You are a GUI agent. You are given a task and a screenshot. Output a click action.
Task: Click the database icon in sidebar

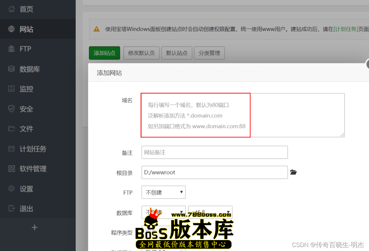pos(12,69)
